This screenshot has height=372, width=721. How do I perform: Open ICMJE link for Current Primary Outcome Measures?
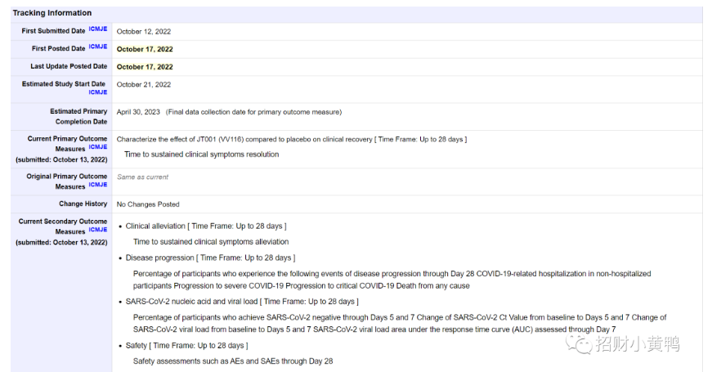[98, 147]
